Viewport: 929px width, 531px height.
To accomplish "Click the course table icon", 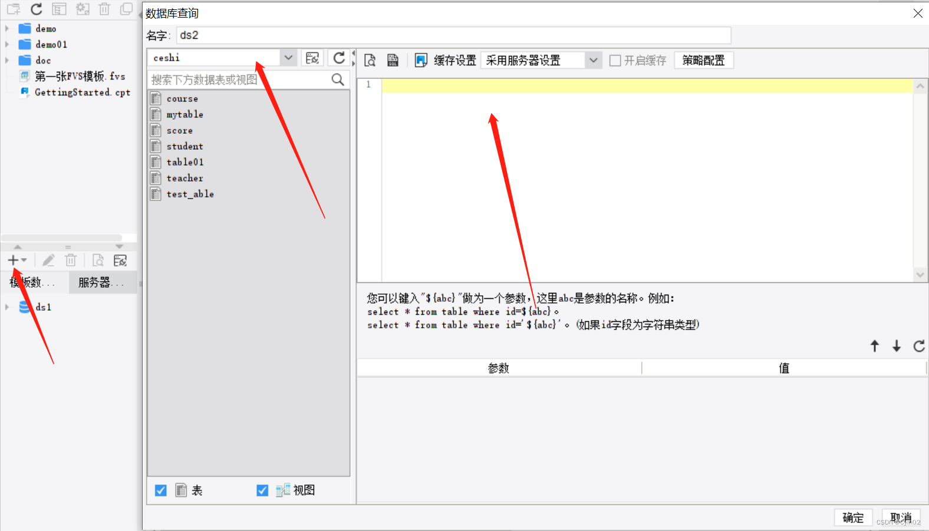I will 156,98.
